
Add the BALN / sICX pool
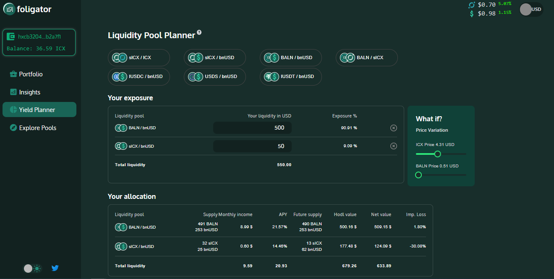(x=366, y=58)
